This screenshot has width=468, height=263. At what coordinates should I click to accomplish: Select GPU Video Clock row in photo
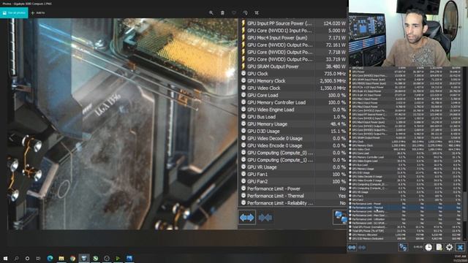point(292,88)
